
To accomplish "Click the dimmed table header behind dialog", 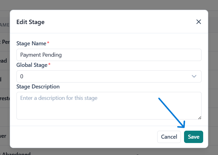I will click(x=5, y=25).
